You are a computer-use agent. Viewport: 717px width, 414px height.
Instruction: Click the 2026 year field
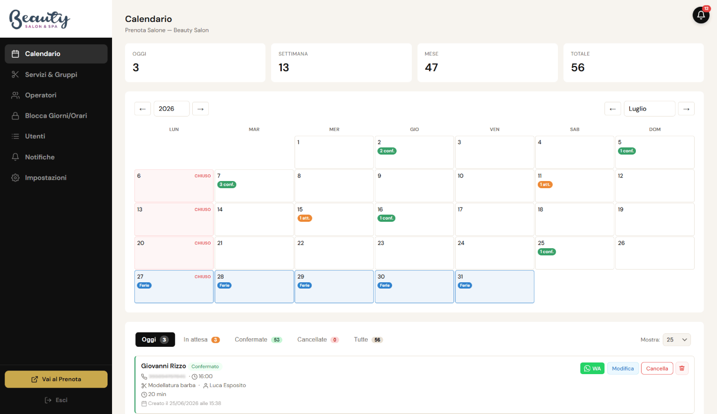pyautogui.click(x=172, y=109)
